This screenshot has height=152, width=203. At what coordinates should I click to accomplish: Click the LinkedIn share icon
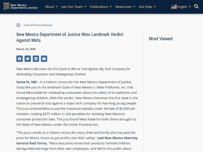coord(36,59)
